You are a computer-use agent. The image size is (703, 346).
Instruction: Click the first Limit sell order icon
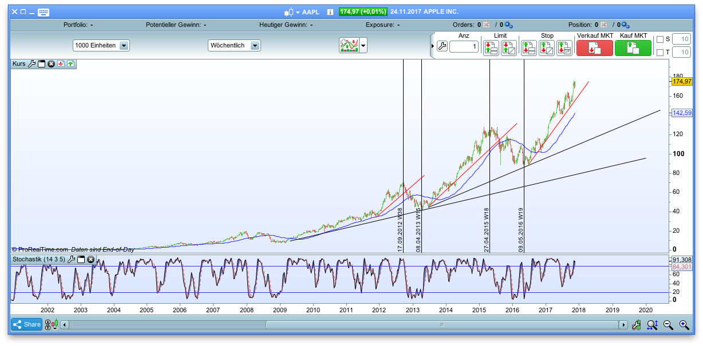point(491,48)
